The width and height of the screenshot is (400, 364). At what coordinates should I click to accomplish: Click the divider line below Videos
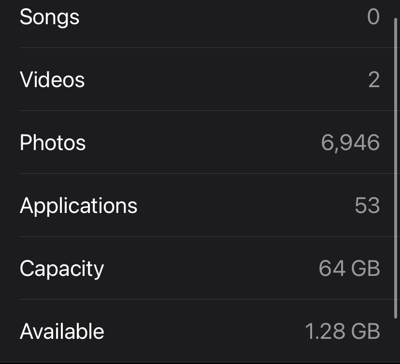pyautogui.click(x=210, y=110)
